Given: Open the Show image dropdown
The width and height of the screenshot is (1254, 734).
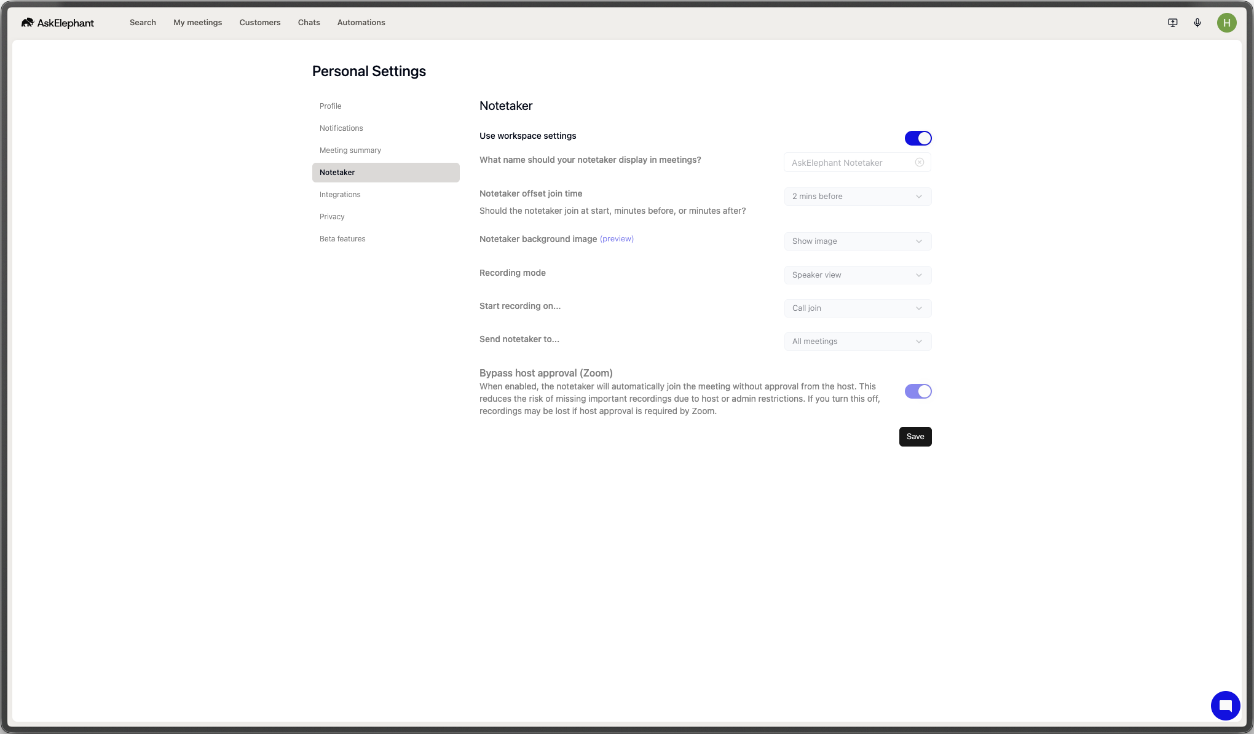Looking at the screenshot, I should 858,241.
